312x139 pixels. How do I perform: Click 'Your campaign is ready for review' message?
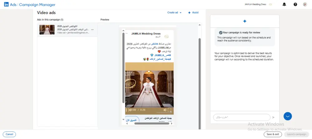241,33
